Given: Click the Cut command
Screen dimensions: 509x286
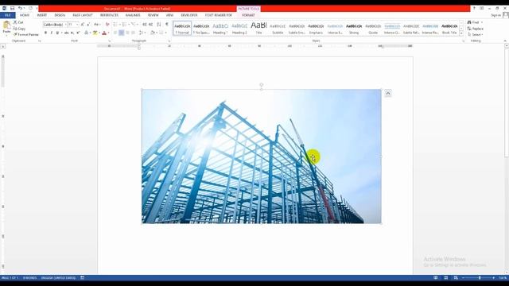Looking at the screenshot, I should click(x=18, y=22).
